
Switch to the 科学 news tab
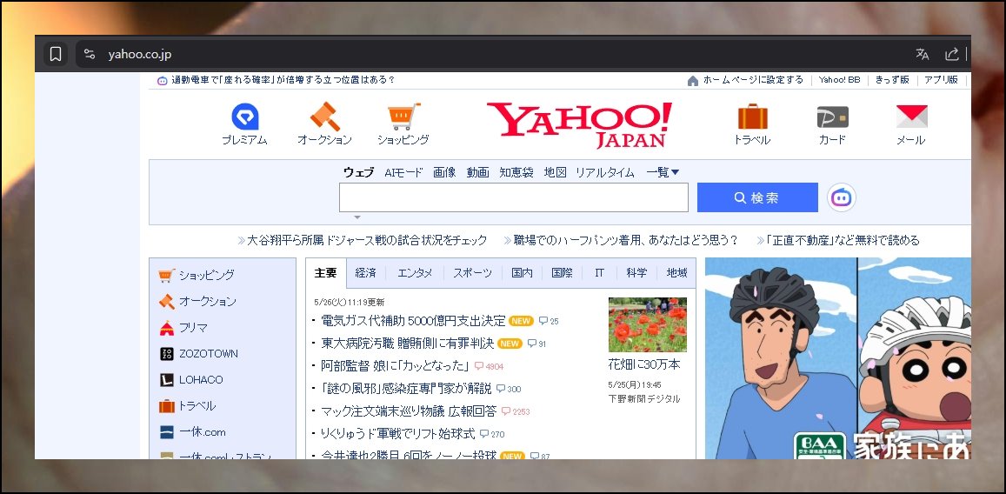[636, 273]
